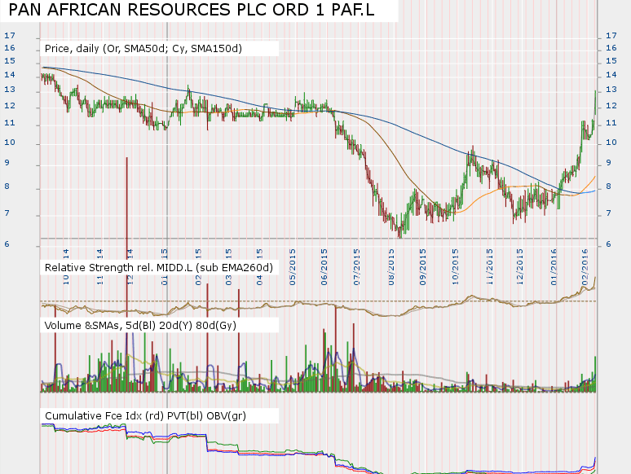Select price value 11 on left axis
631x474 pixels.
(10, 123)
